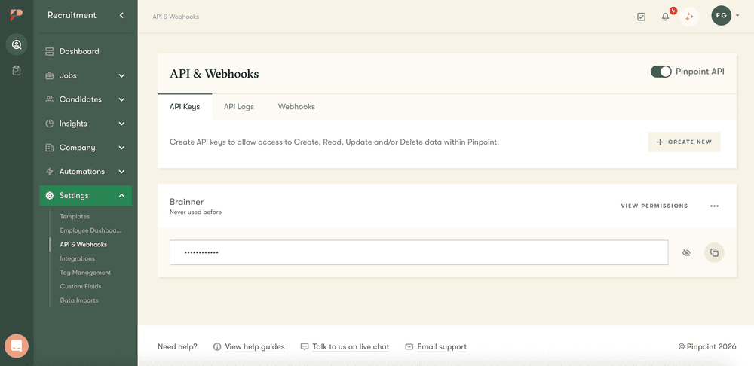The image size is (754, 366).
Task: Open Data Imports settings item
Action: [x=79, y=300]
